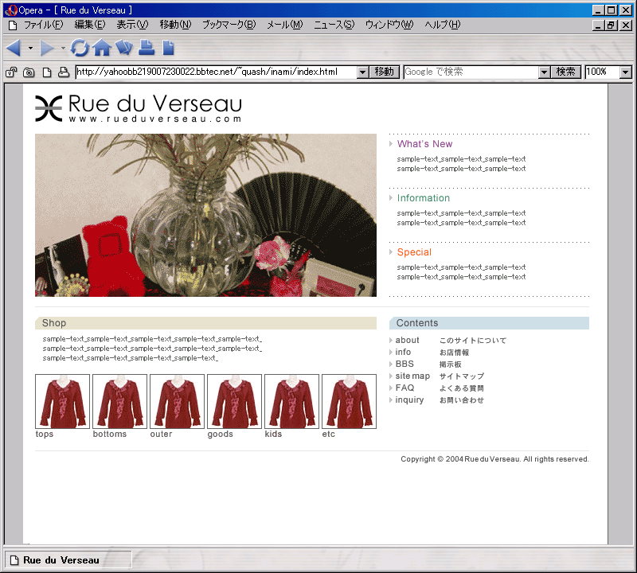Open the Back button history dropdown arrow

point(30,48)
